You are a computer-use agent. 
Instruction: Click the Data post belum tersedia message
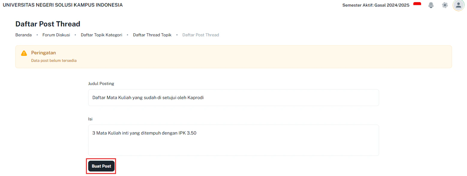pyautogui.click(x=54, y=60)
